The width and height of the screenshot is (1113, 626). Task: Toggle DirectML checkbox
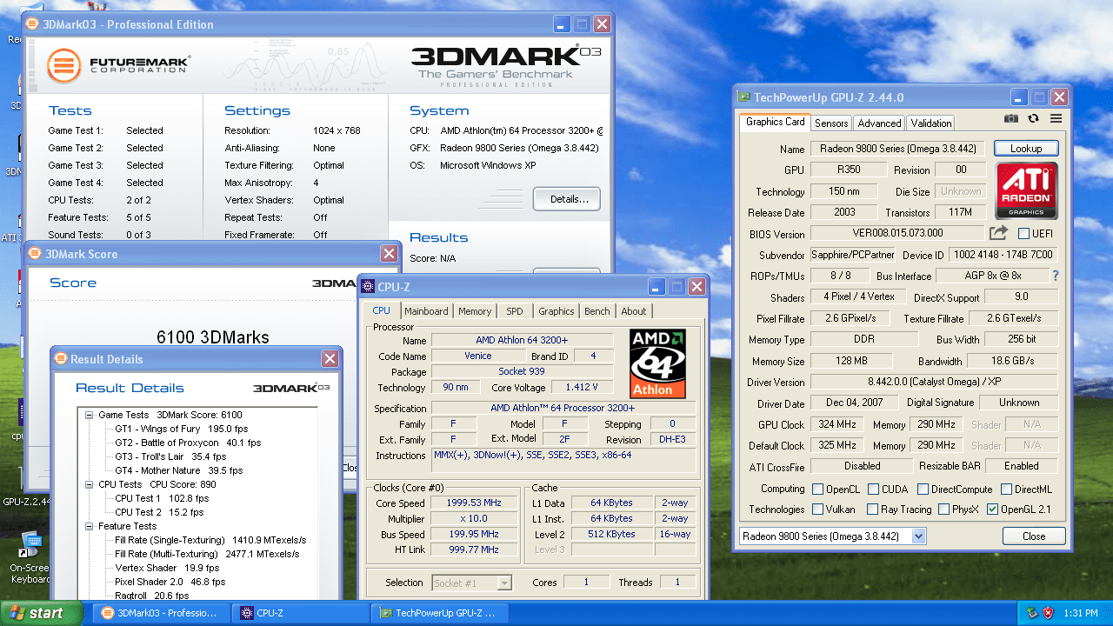1004,489
